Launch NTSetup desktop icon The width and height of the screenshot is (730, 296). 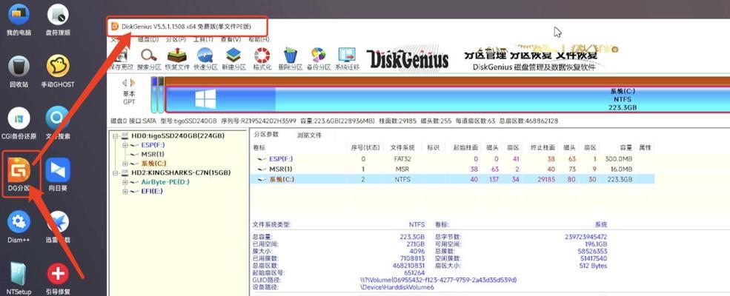pos(19,278)
